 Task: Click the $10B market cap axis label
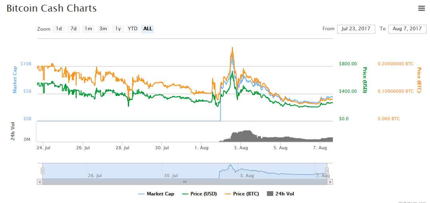26,64
